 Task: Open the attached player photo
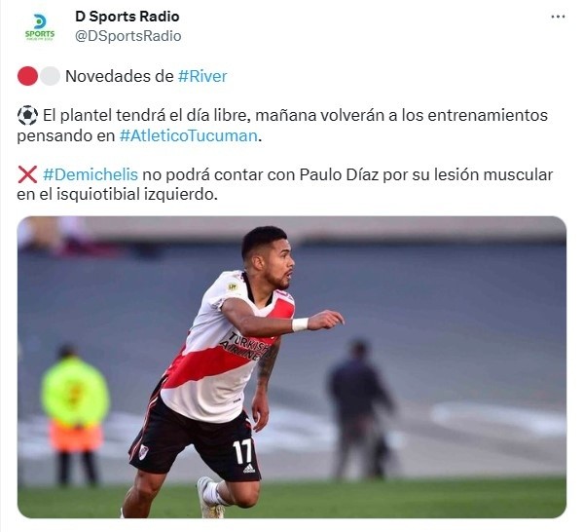[292, 367]
